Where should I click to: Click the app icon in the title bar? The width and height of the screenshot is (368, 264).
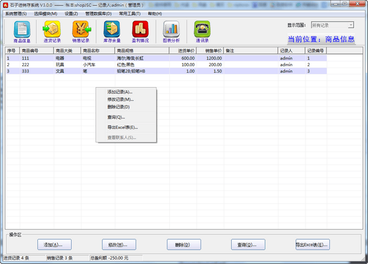coord(6,5)
